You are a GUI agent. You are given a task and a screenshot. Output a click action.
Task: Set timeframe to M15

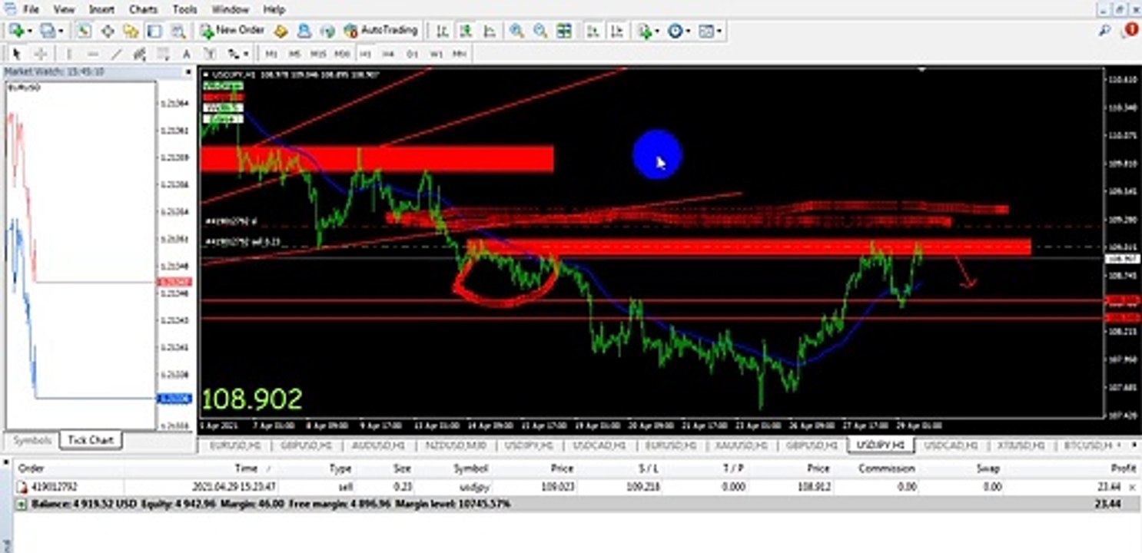coord(318,54)
